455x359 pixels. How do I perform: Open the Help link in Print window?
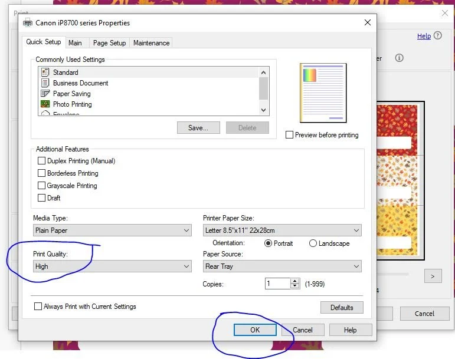point(424,36)
